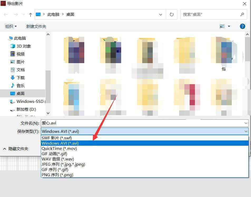Select 音乐 in navigation pane
The height and width of the screenshot is (197, 251).
click(x=20, y=85)
